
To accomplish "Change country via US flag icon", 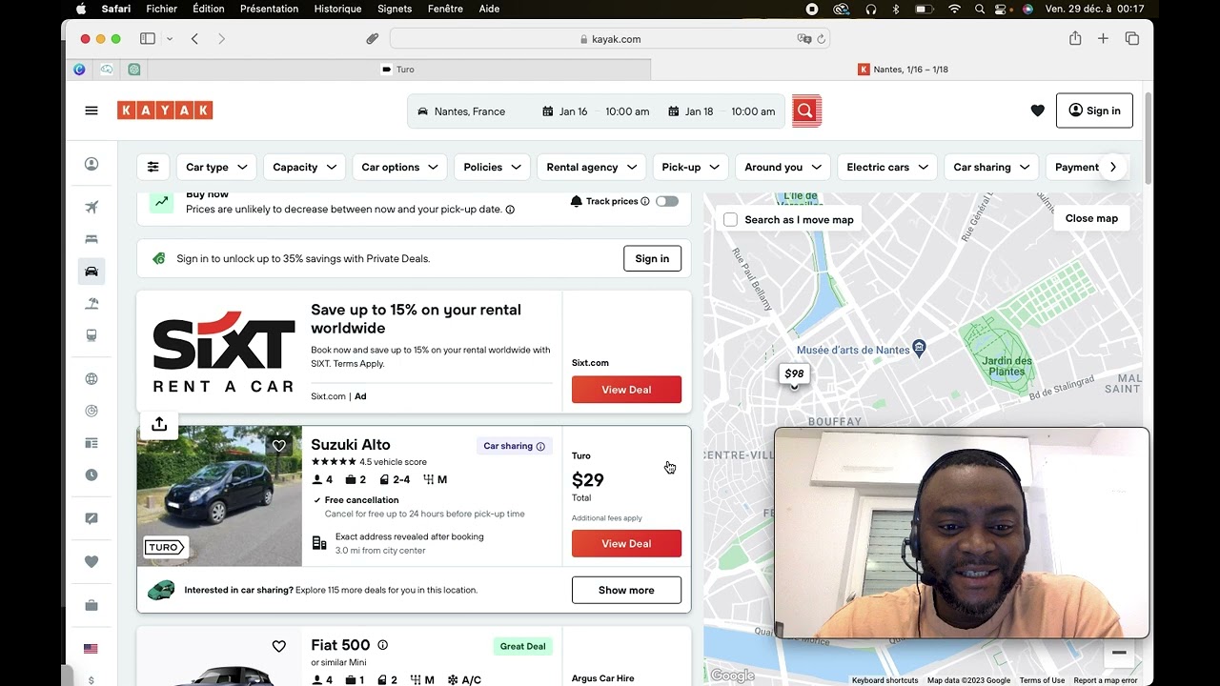I will click(91, 649).
